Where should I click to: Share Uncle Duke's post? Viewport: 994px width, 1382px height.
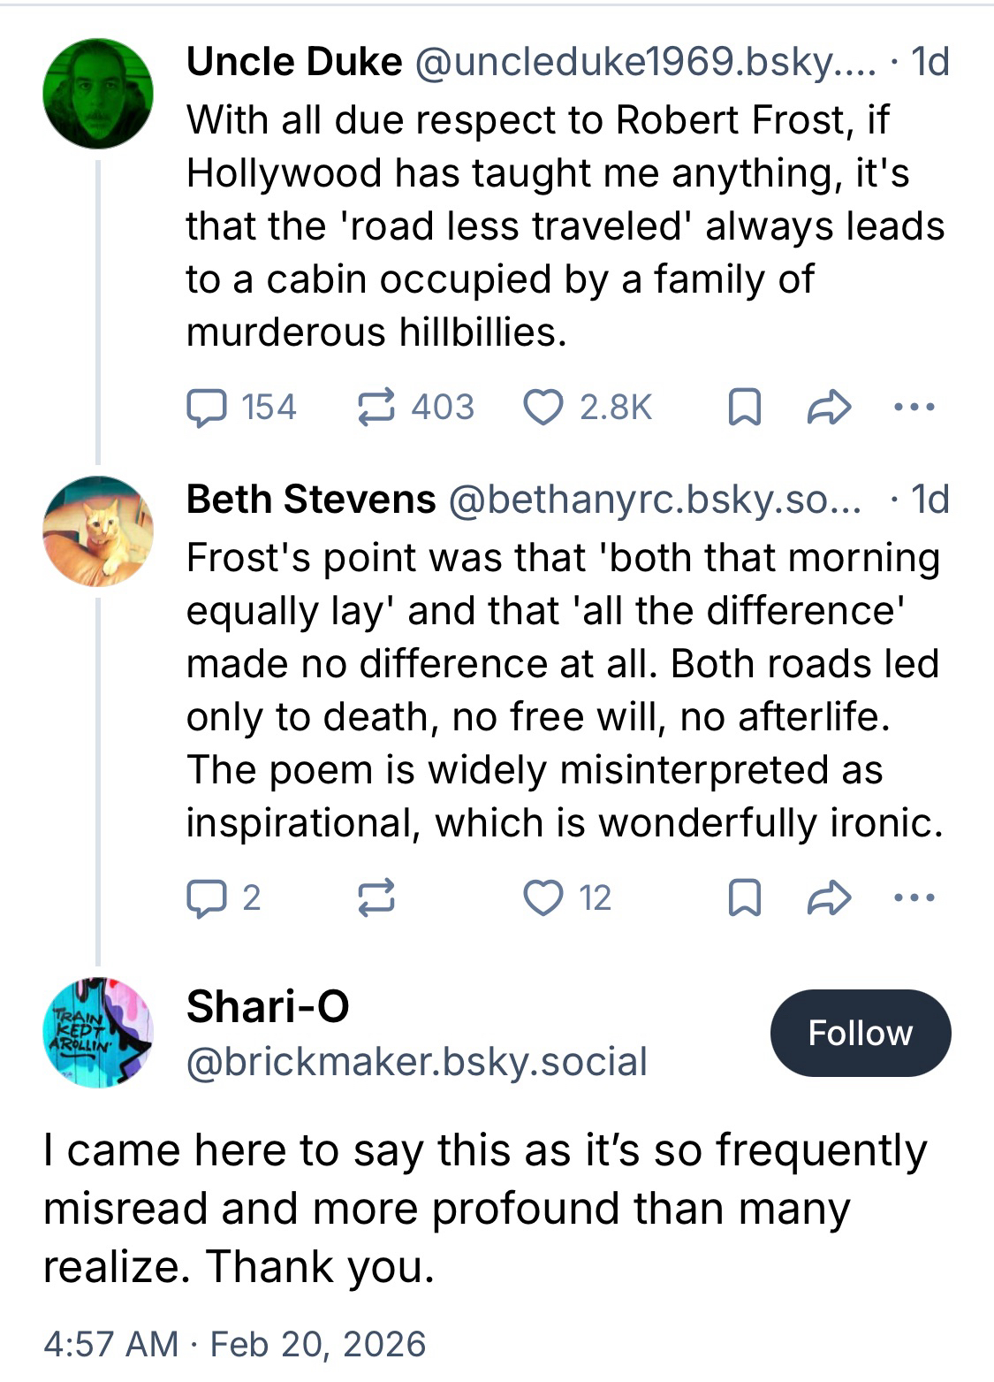click(x=830, y=408)
